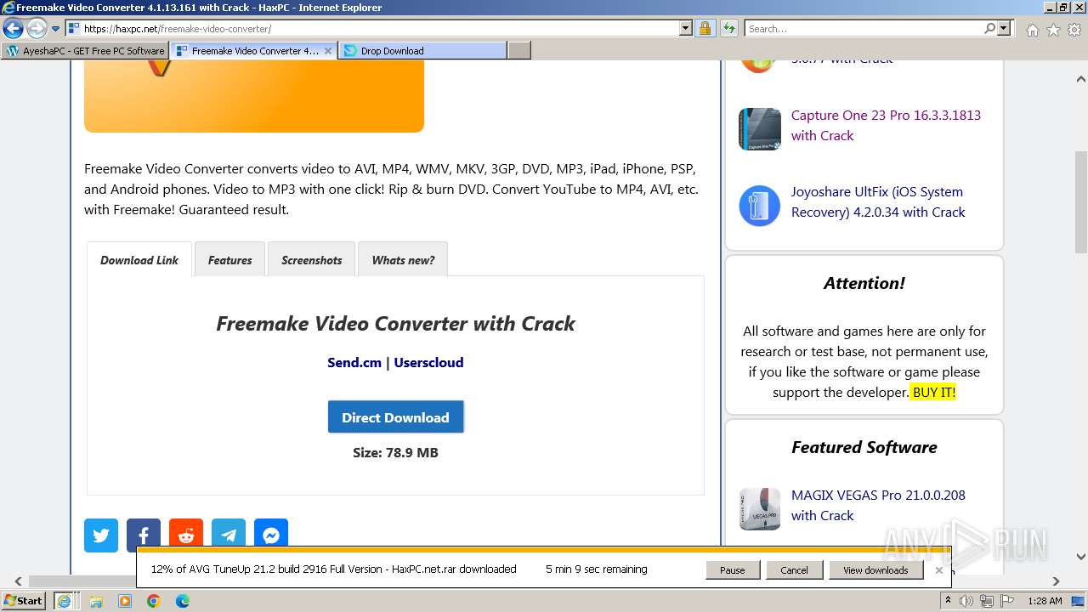Click the volume speaker tray icon
Viewport: 1088px width, 612px height.
[x=966, y=601]
